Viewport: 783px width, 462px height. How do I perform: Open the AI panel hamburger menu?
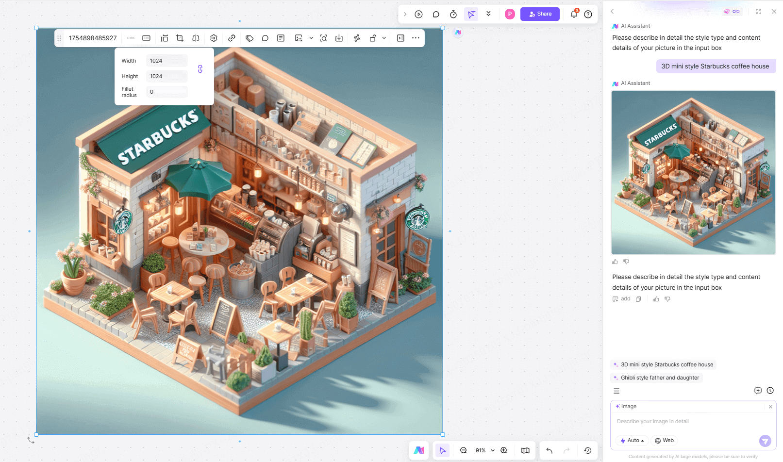616,391
